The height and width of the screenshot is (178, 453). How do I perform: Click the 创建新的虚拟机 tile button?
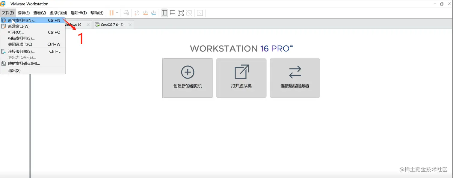(188, 78)
